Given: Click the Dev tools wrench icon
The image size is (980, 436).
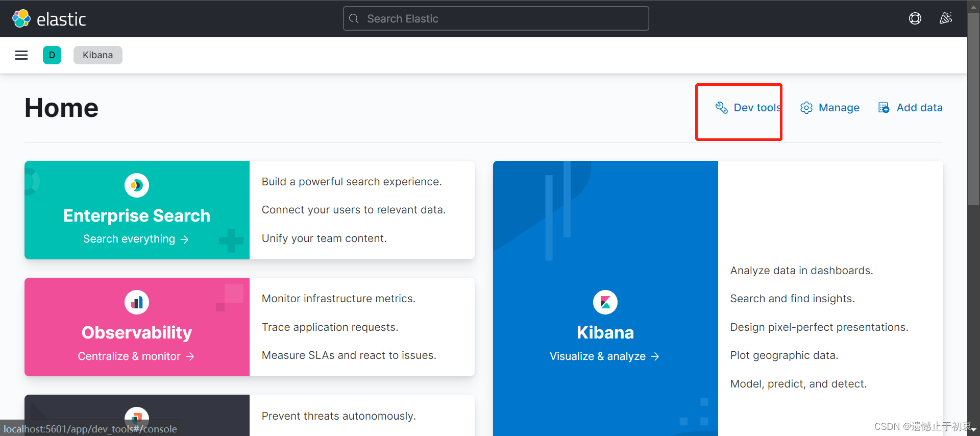Looking at the screenshot, I should pyautogui.click(x=721, y=108).
